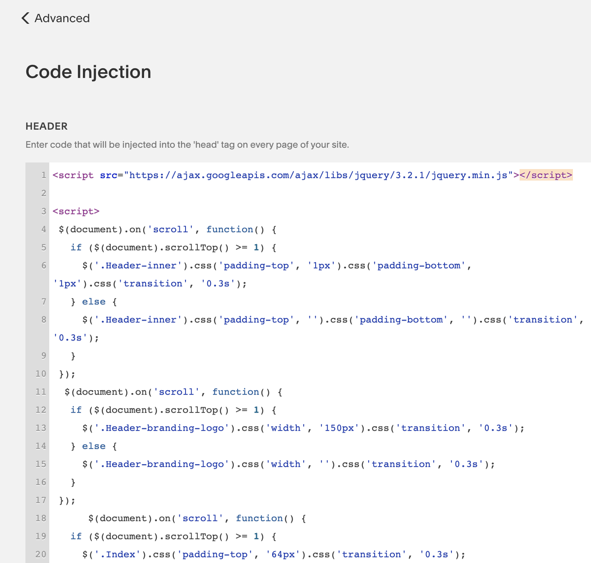
Task: Place cursor in jQuery src URL
Action: coord(318,175)
